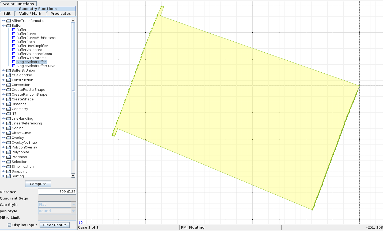The image size is (383, 231).
Task: Click the function icon next to BufferWithParams
Action: 13,58
